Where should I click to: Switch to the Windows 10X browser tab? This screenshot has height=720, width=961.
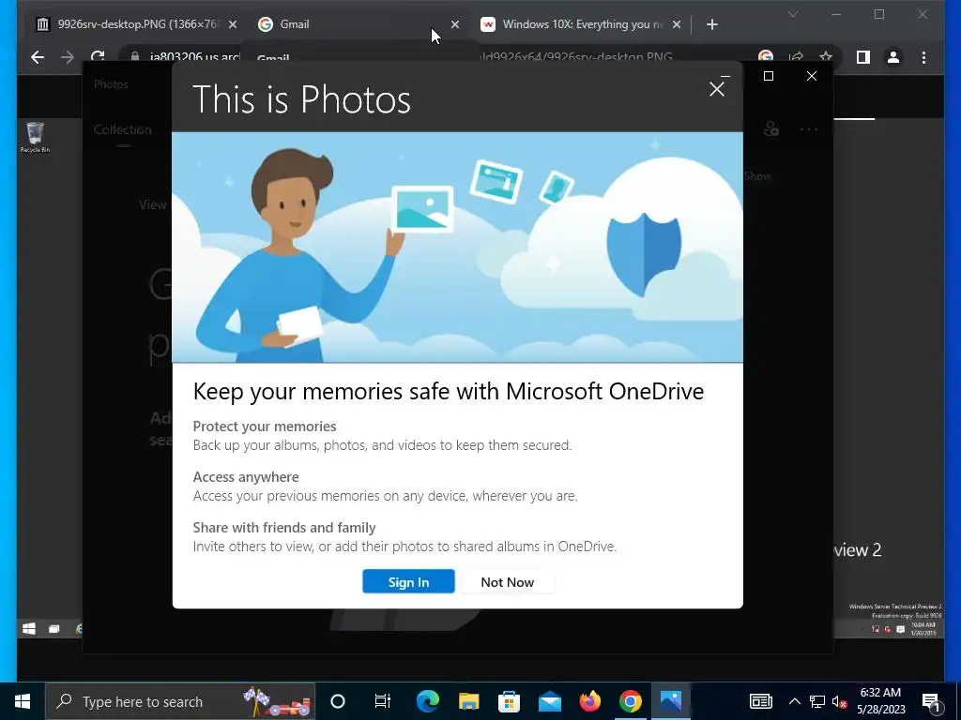coord(581,24)
